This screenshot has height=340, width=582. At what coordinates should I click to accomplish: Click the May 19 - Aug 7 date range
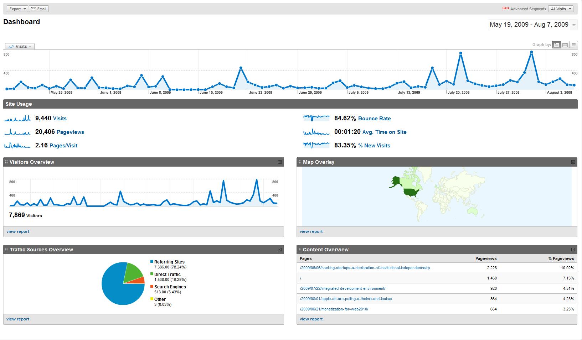point(529,25)
